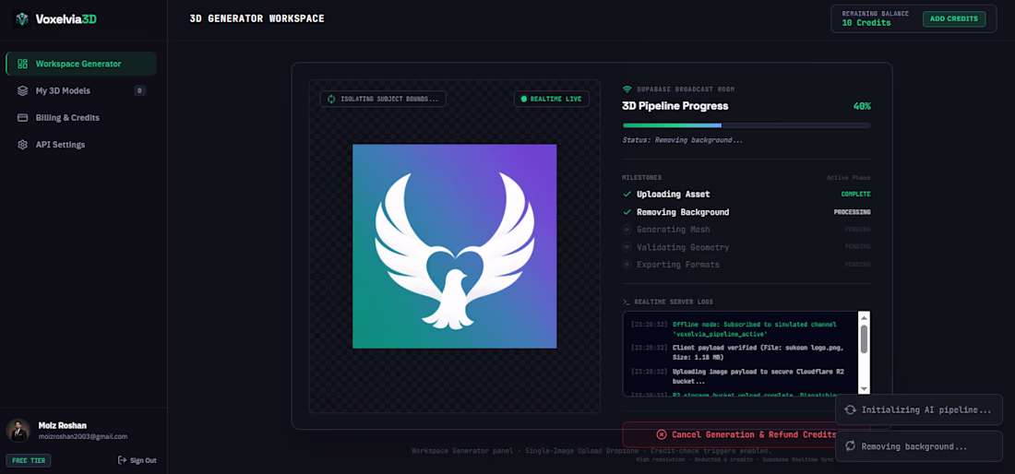Click the Removing Background checkmark icon
Image resolution: width=1015 pixels, height=474 pixels.
tap(627, 212)
